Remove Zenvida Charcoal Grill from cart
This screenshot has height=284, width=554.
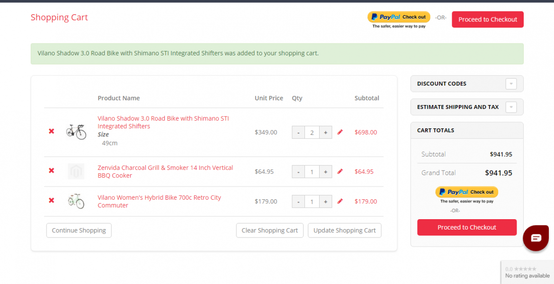[x=52, y=171]
